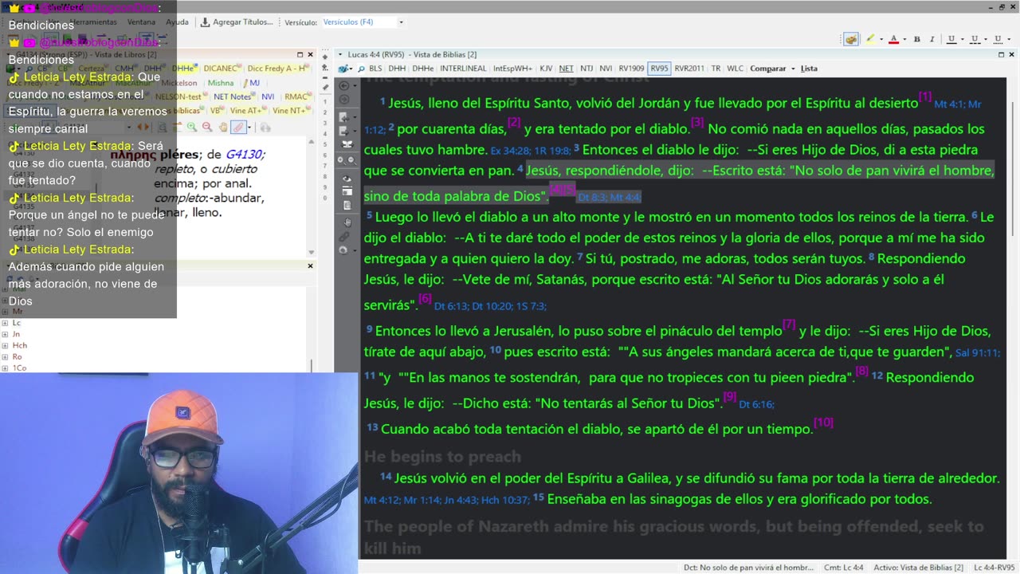Click the magnifier search icon in Bible view tab bar

click(x=361, y=69)
